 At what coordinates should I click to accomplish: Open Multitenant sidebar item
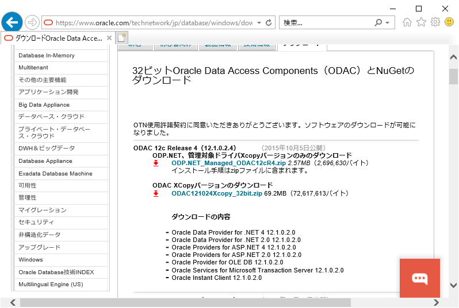click(61, 68)
